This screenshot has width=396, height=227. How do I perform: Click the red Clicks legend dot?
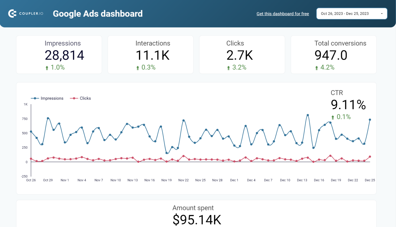point(74,98)
